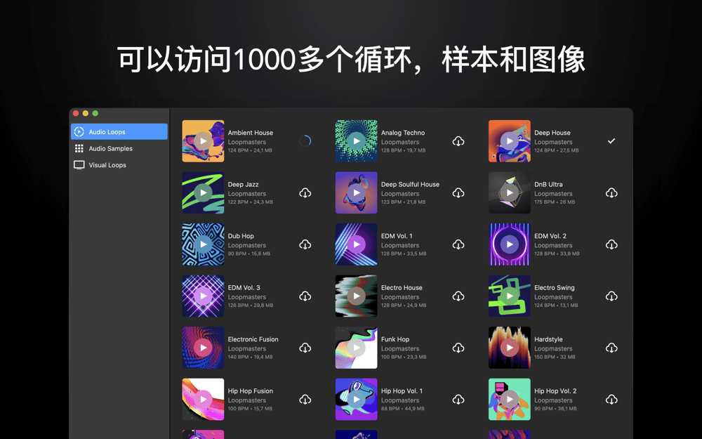This screenshot has width=702, height=439.
Task: Play the Electro House thumbnail
Action: tap(357, 296)
